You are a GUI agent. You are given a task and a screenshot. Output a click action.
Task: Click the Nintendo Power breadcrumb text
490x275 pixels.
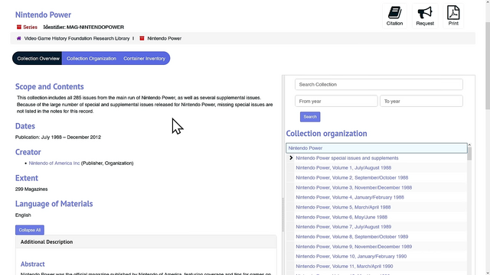165,38
